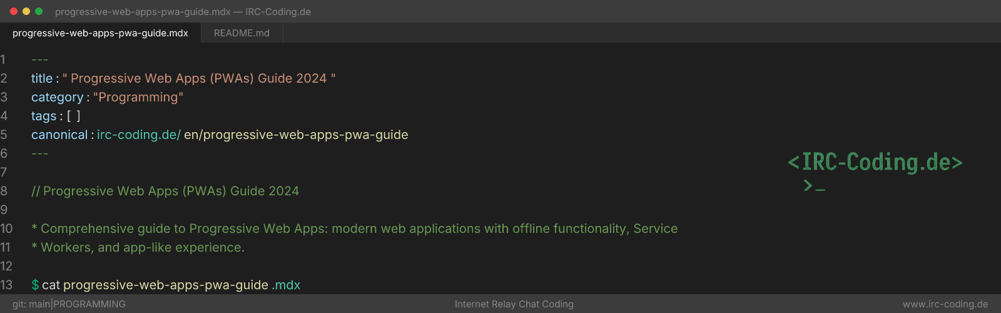The image size is (1001, 313).
Task: Click the opening front matter dashes on line 1
Action: 39,59
